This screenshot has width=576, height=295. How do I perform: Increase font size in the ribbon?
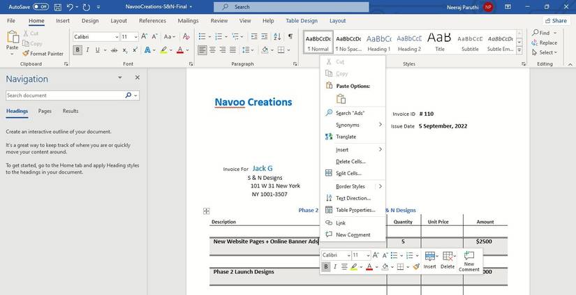pos(145,36)
